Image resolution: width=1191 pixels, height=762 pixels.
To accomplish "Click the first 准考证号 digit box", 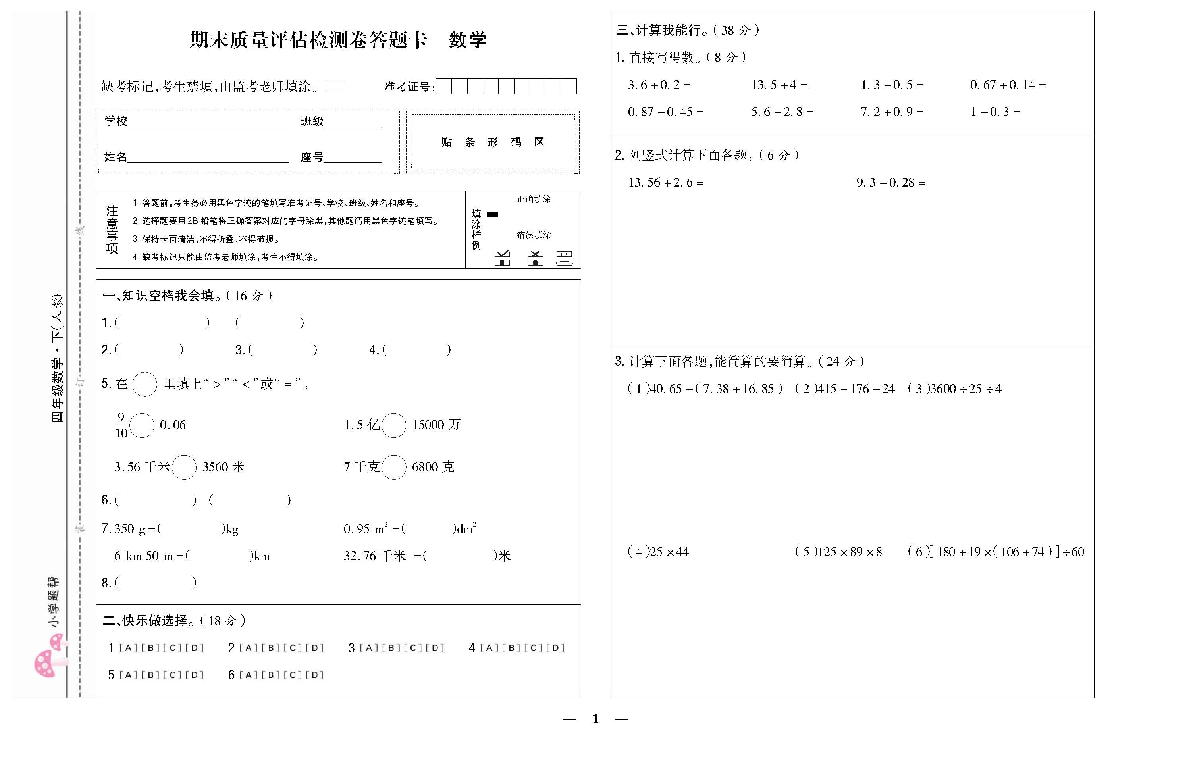I will coord(444,86).
